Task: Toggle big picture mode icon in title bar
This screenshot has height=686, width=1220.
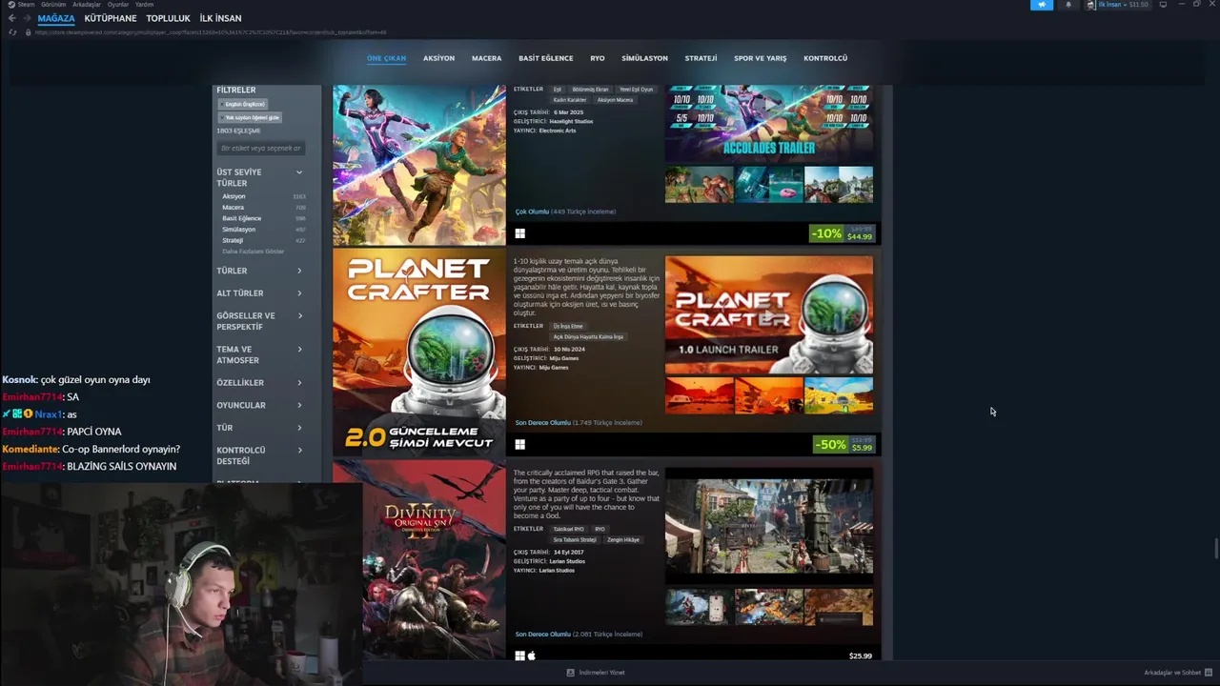Action: coord(1163,5)
